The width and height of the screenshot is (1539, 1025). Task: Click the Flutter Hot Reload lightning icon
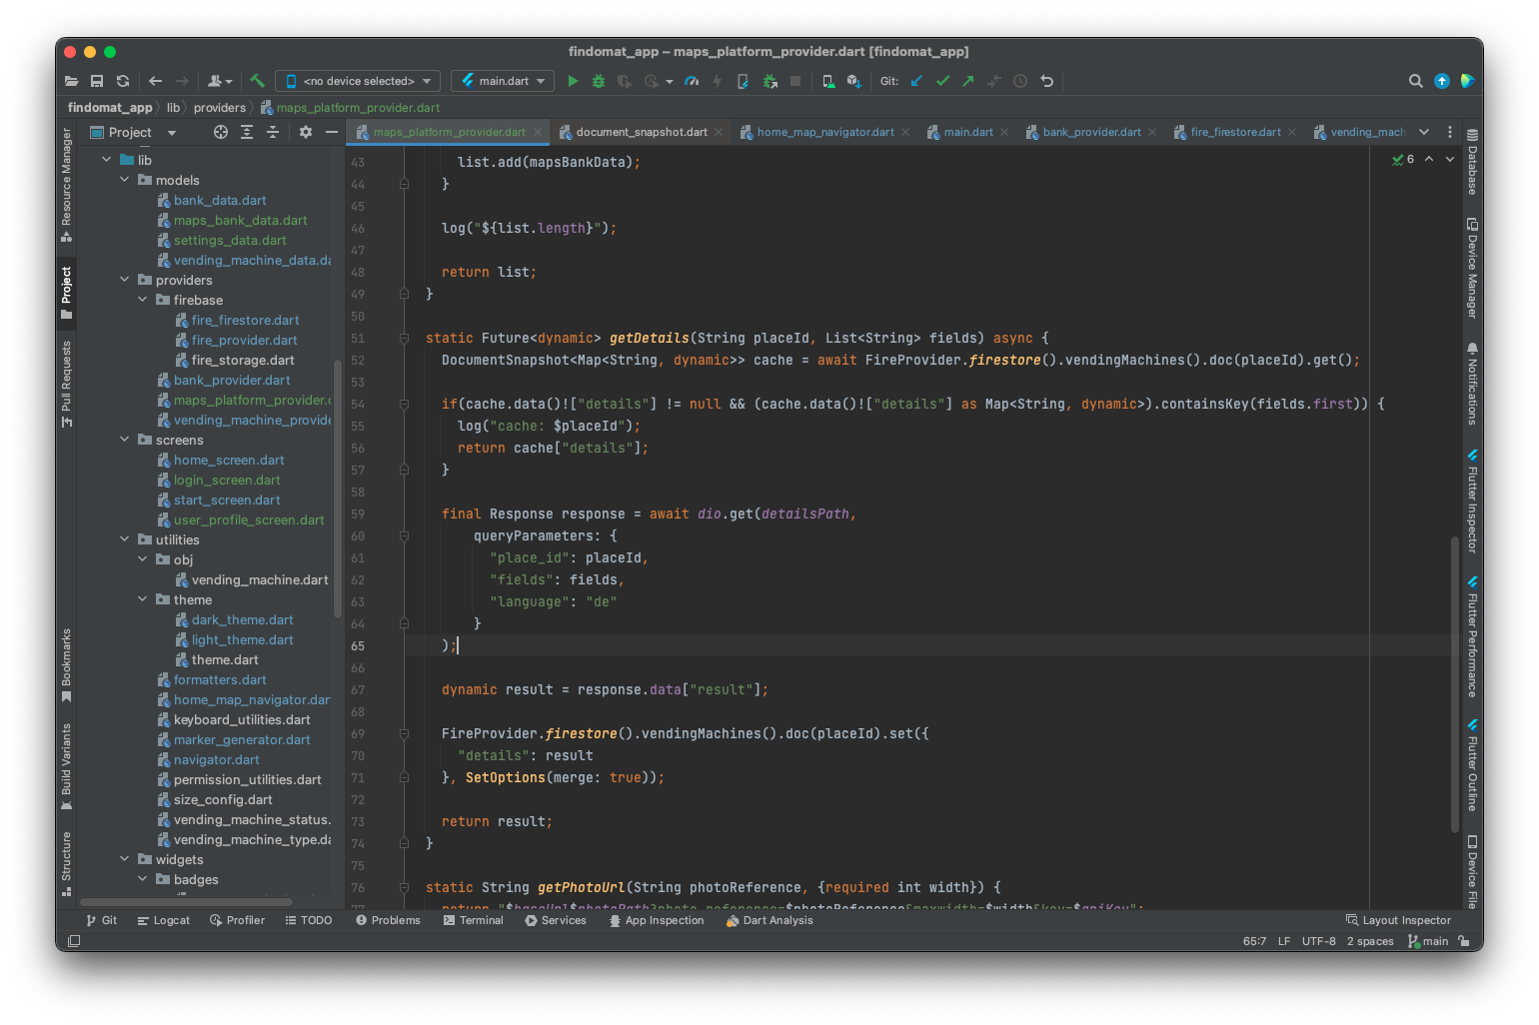point(717,81)
